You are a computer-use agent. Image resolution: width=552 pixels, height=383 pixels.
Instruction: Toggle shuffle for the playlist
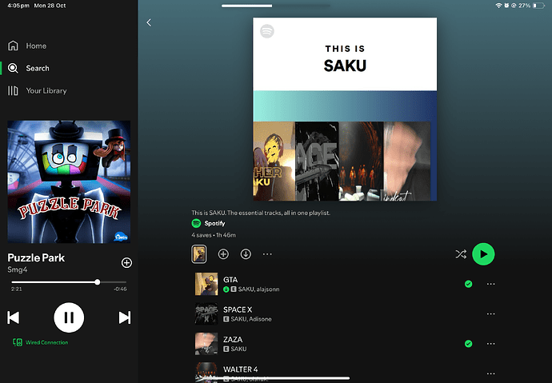(x=461, y=254)
